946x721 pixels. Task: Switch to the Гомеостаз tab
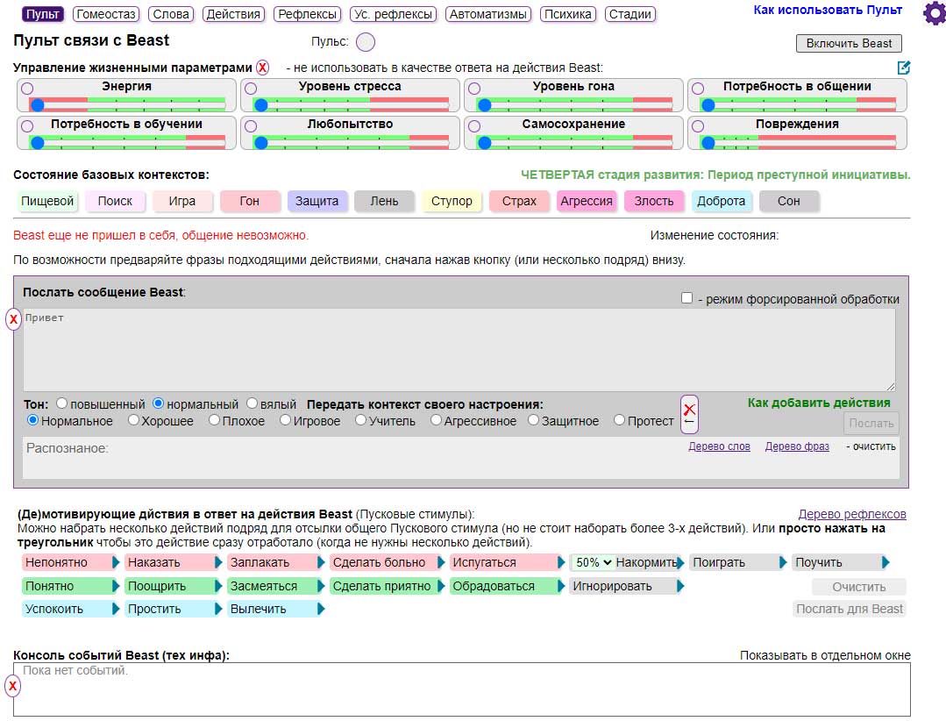pos(105,14)
